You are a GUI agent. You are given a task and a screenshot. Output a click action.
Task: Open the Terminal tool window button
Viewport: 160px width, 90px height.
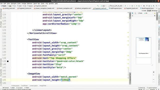6,88
